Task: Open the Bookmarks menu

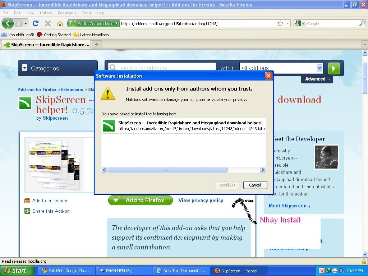Action: click(67, 13)
